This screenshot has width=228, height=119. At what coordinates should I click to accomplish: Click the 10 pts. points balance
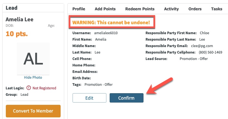pyautogui.click(x=16, y=34)
